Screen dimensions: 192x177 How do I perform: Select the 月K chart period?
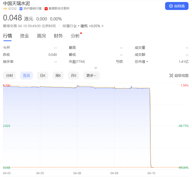[x=74, y=76]
